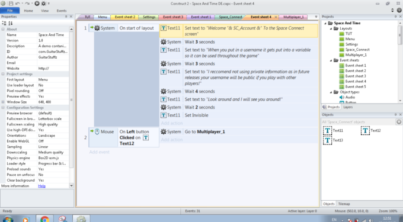Viewport: 403px width, 222px height.
Task: Open the File menu
Action: 9,11
